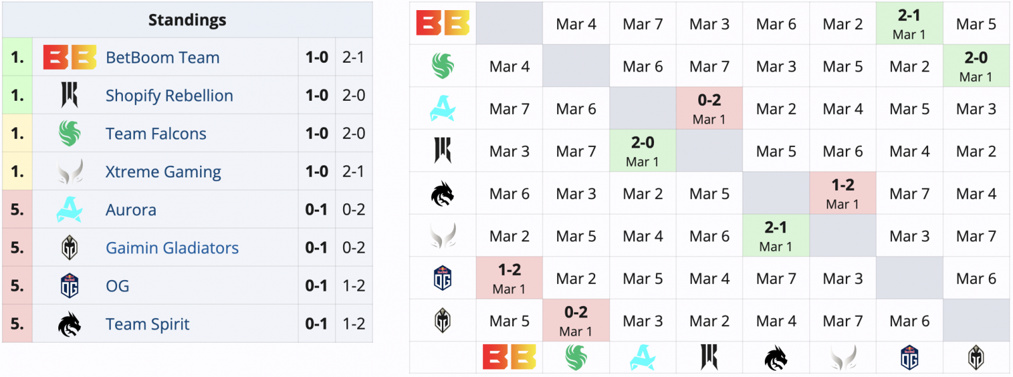1013x377 pixels.
Task: Click the 0-2 result in Aurora's crosstable row
Action: point(709,100)
